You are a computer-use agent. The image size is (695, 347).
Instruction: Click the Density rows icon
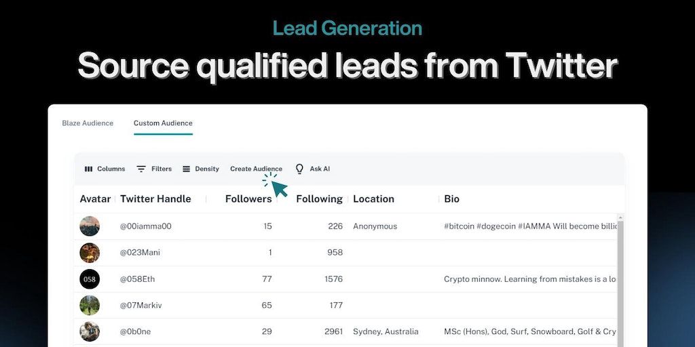pos(186,169)
